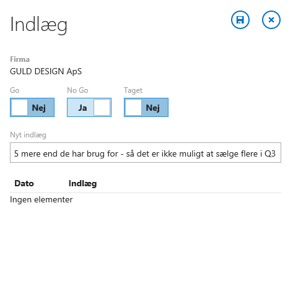Select the company name GULD DESIGN ApS
This screenshot has width=293, height=289.
pos(46,72)
